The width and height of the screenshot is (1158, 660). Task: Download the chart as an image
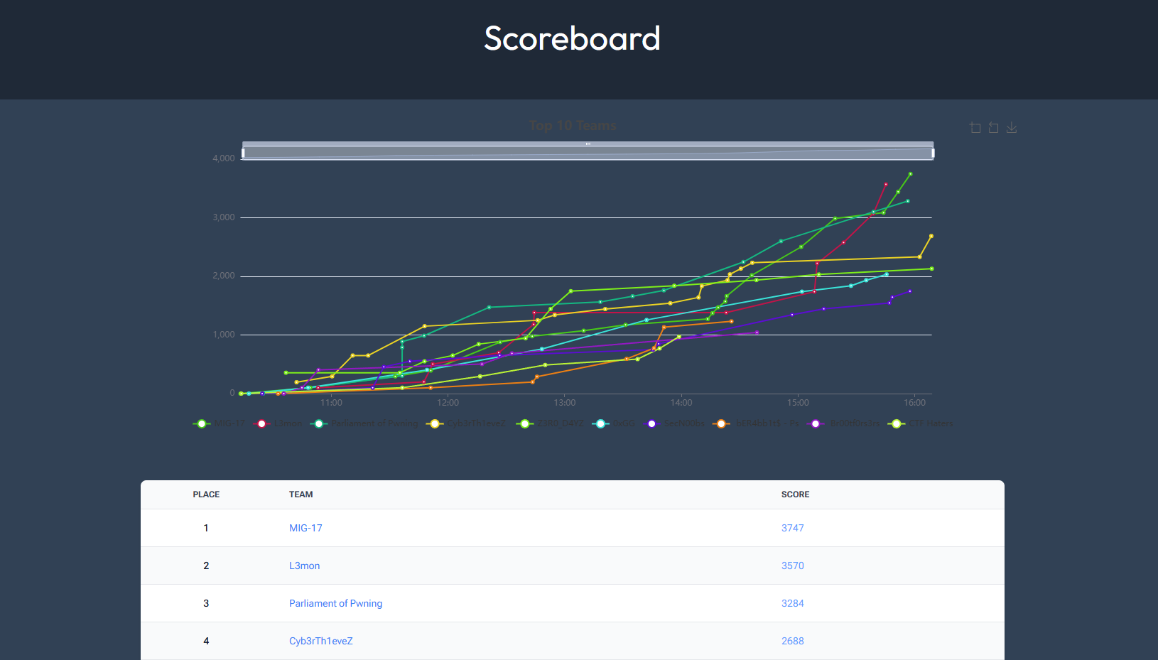(1012, 128)
